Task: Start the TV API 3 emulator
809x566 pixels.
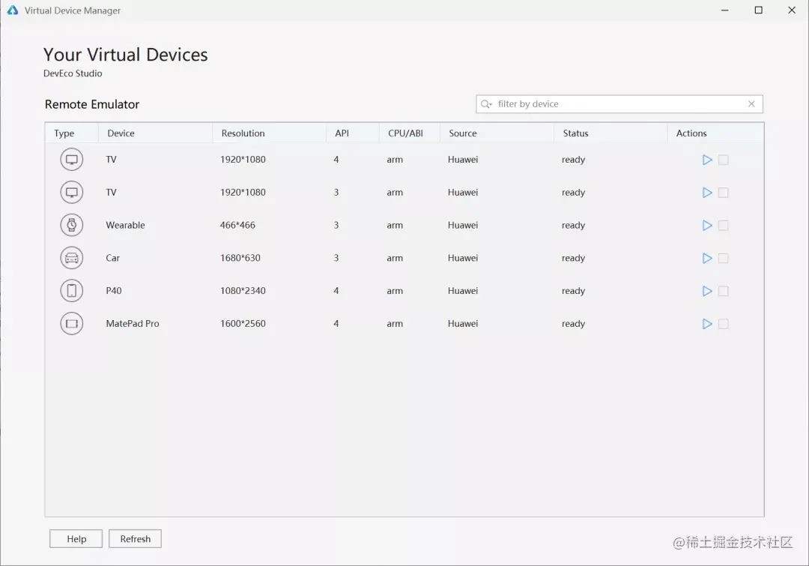Action: (x=707, y=193)
